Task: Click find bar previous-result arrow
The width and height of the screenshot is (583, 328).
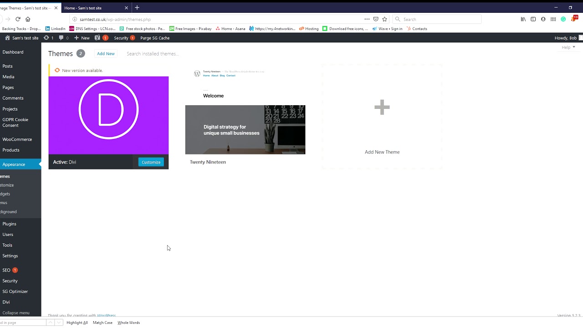Action: point(50,323)
